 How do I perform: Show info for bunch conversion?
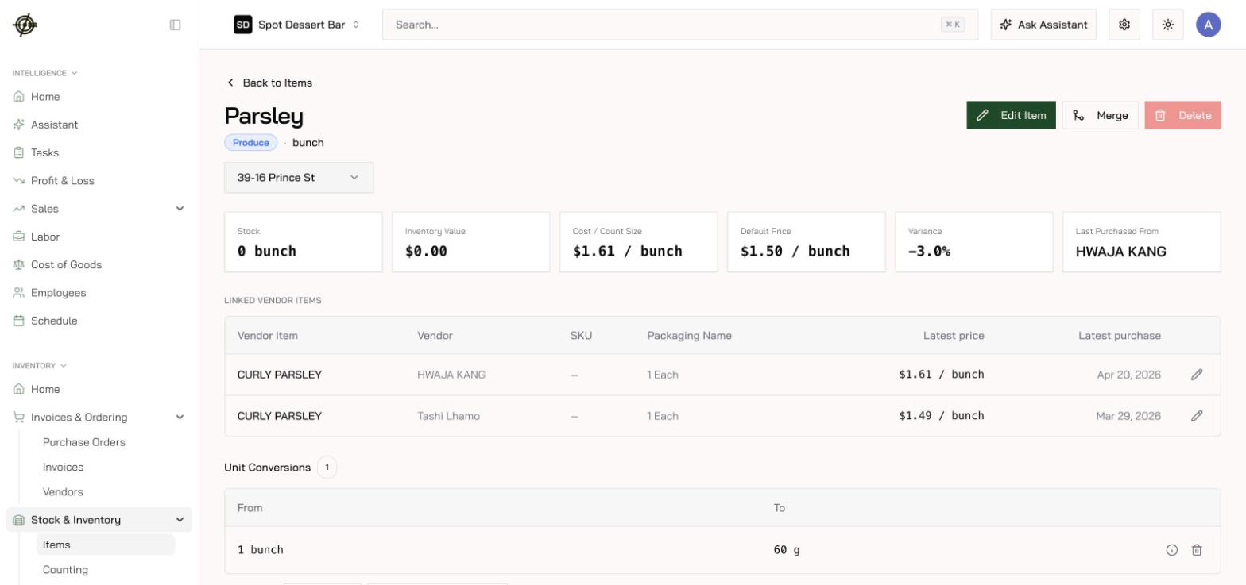(1171, 550)
